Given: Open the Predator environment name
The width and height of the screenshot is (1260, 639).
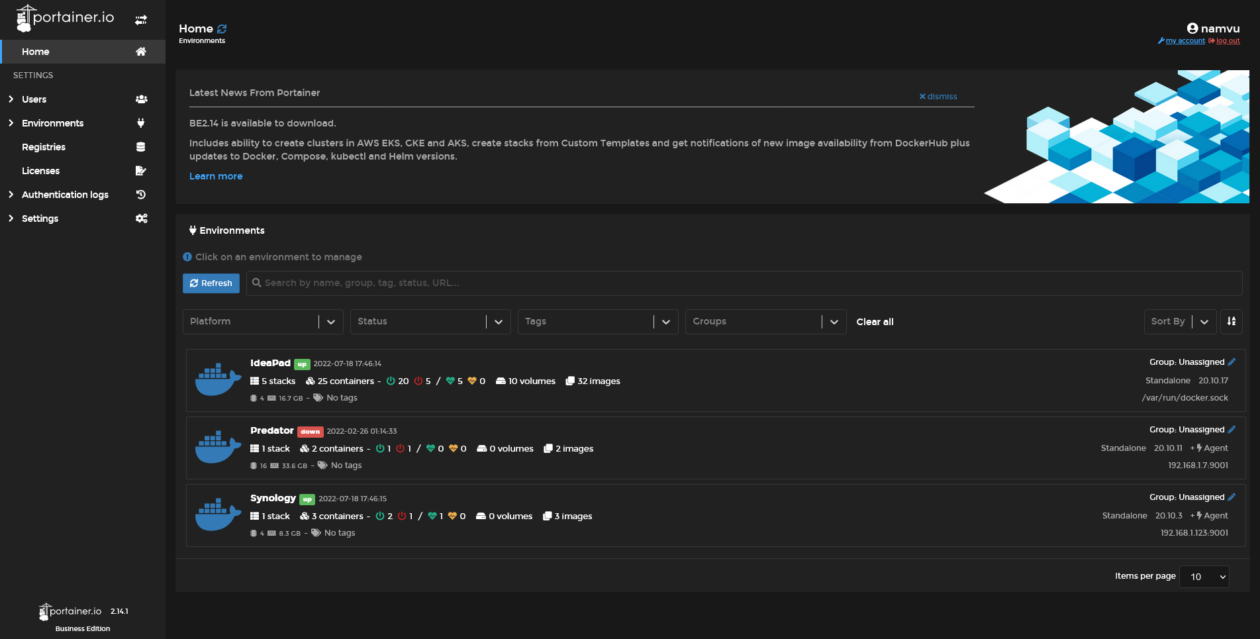Looking at the screenshot, I should [272, 430].
